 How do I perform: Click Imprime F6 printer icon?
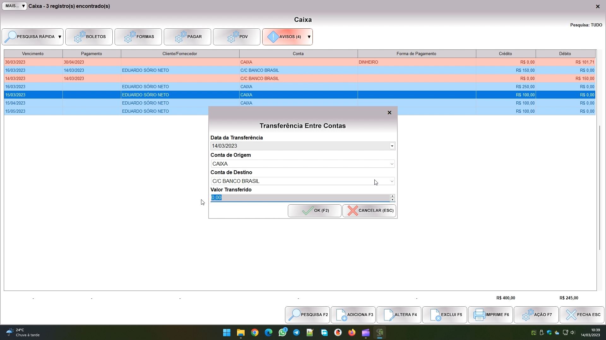[479, 314]
